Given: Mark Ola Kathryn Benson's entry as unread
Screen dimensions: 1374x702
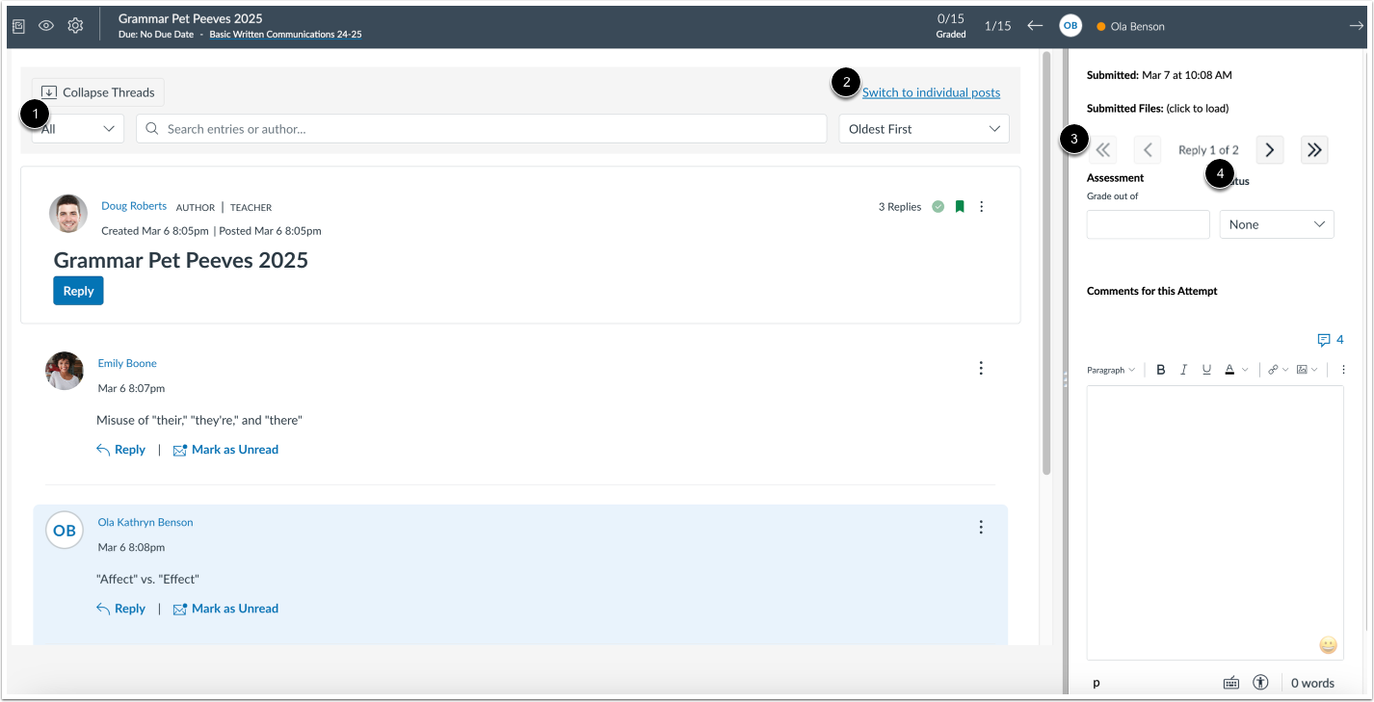Looking at the screenshot, I should click(x=225, y=609).
